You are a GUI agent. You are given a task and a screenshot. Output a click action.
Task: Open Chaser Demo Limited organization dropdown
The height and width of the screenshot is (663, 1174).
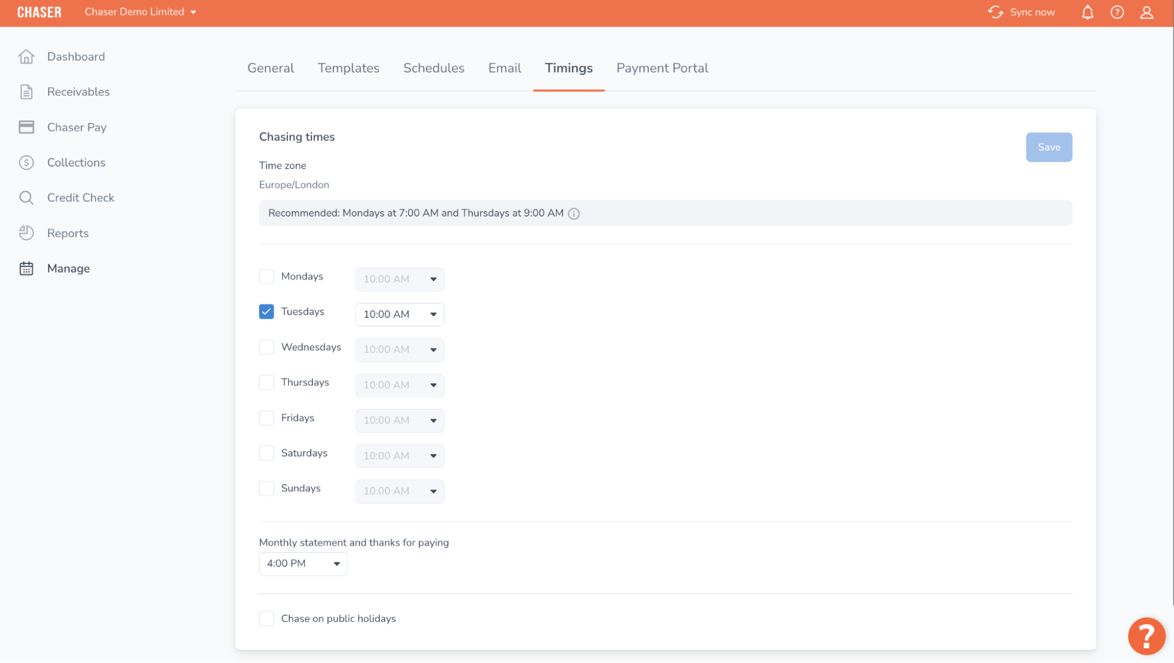pos(140,12)
